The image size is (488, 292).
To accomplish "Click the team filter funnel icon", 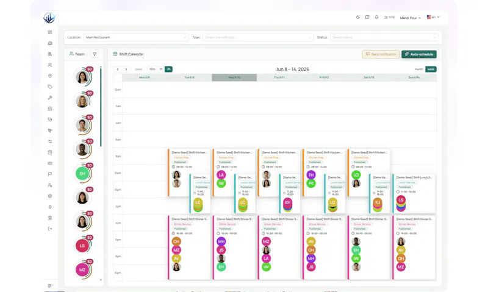I will point(95,54).
